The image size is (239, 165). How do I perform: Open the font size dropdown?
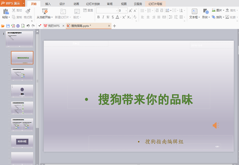(x=126, y=11)
